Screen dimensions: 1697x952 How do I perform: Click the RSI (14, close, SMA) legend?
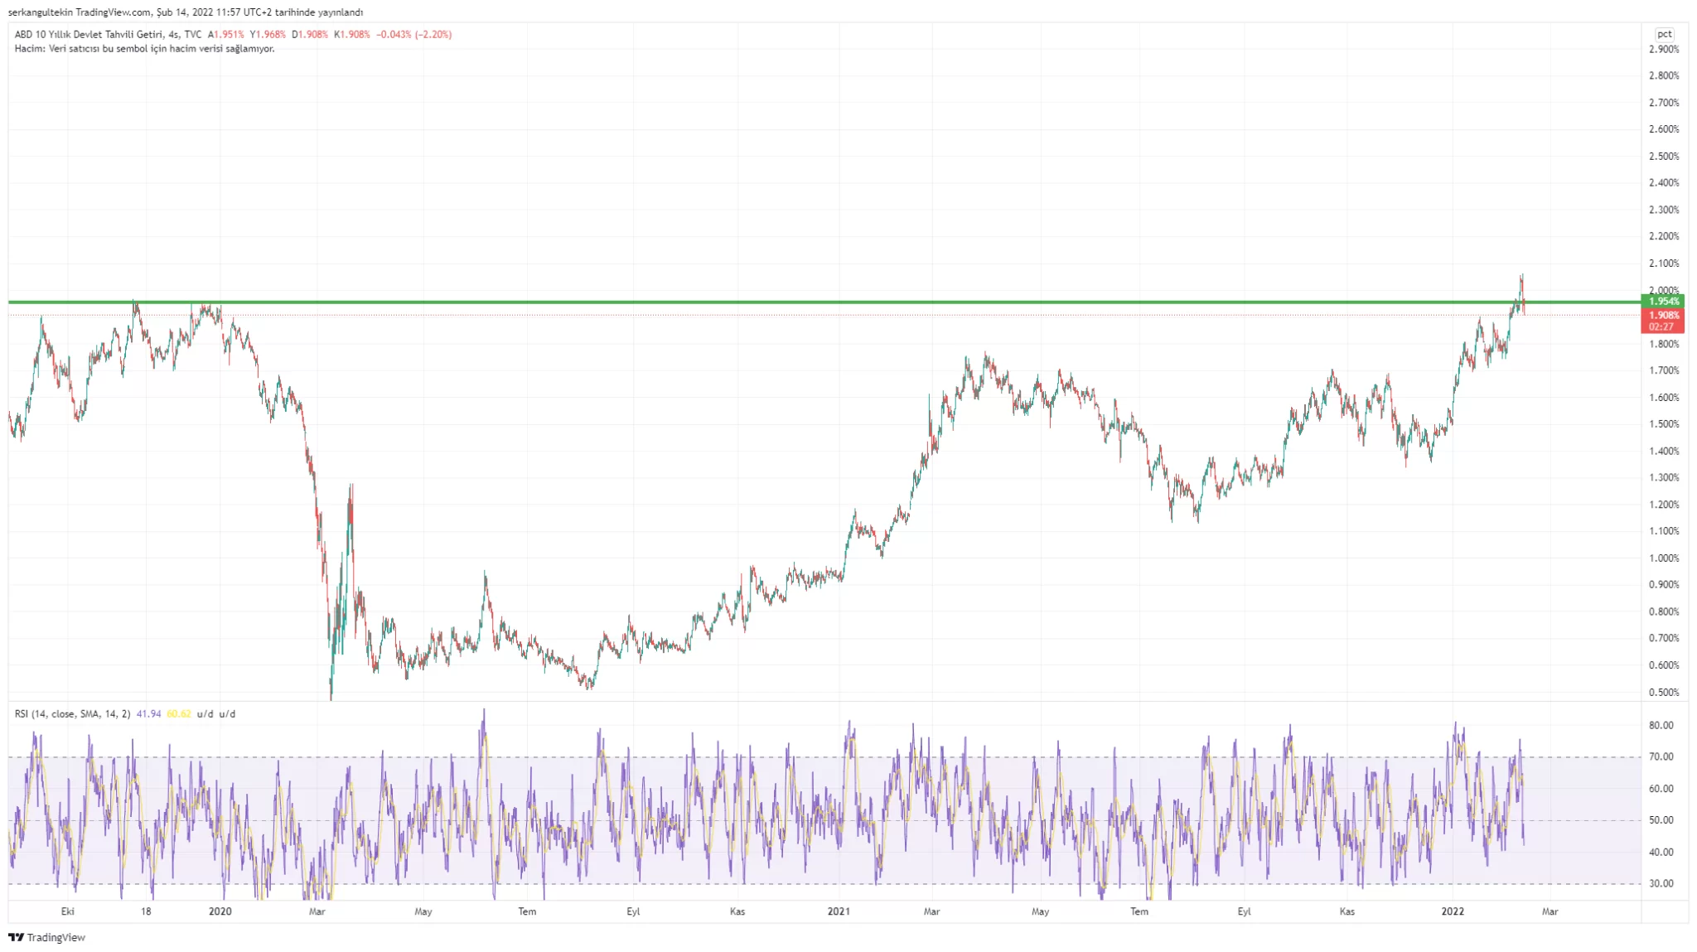point(72,714)
